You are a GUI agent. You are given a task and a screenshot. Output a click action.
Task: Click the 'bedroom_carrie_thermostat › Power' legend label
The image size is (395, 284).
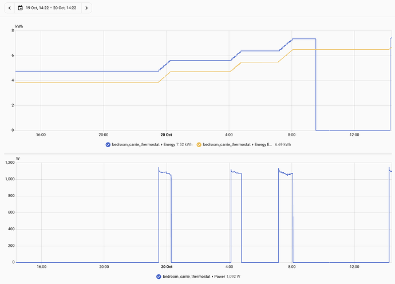coord(194,277)
